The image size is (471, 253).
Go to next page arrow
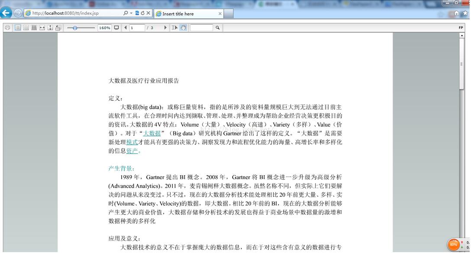tap(165, 28)
